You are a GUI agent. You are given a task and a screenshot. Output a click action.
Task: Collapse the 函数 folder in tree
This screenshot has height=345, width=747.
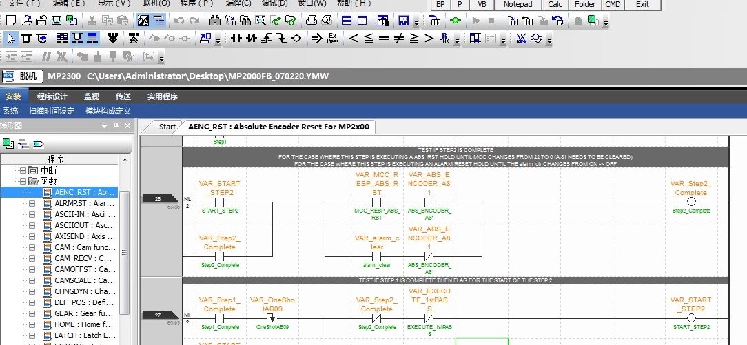[23, 181]
